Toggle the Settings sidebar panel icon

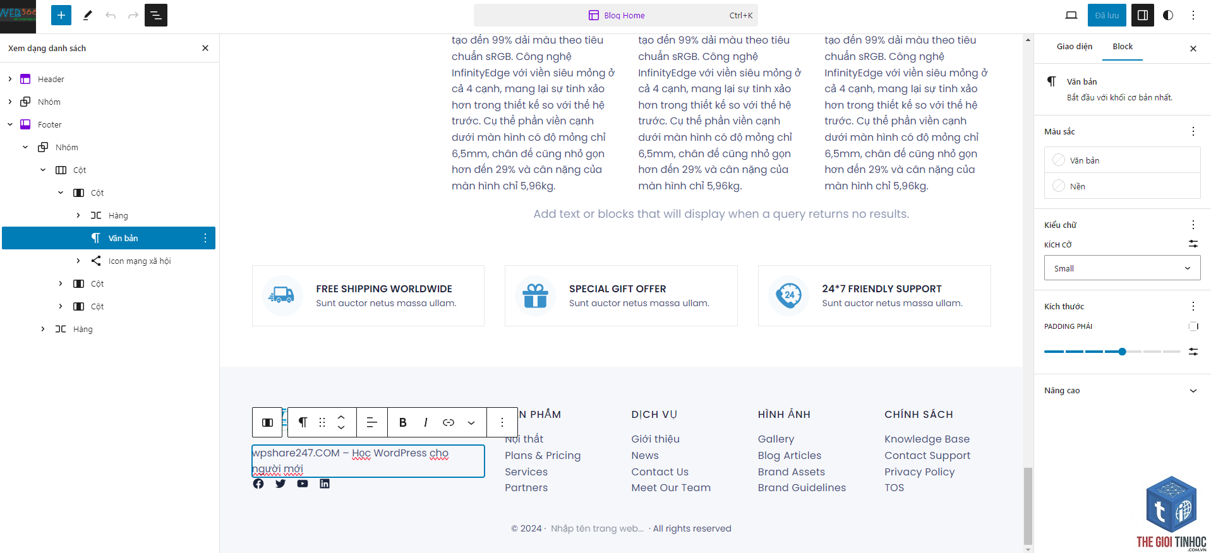[1143, 15]
